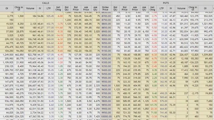Viewport: 214px width, 120px height.
Task: Click the Calls-side OI column header
Action: tap(7, 8)
